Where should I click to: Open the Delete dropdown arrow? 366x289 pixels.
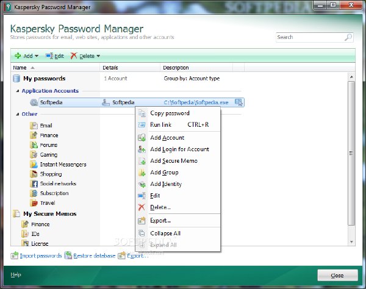(98, 56)
